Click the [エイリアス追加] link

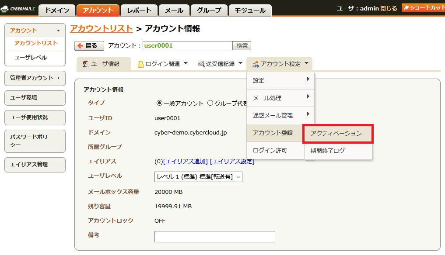(x=186, y=162)
